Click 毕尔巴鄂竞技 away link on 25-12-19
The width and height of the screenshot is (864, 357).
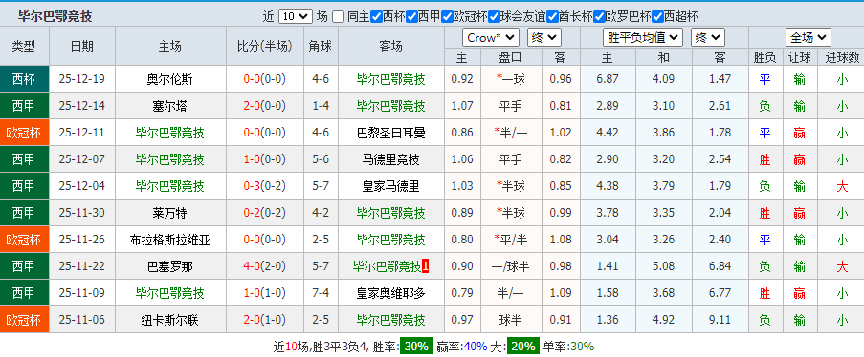(390, 79)
